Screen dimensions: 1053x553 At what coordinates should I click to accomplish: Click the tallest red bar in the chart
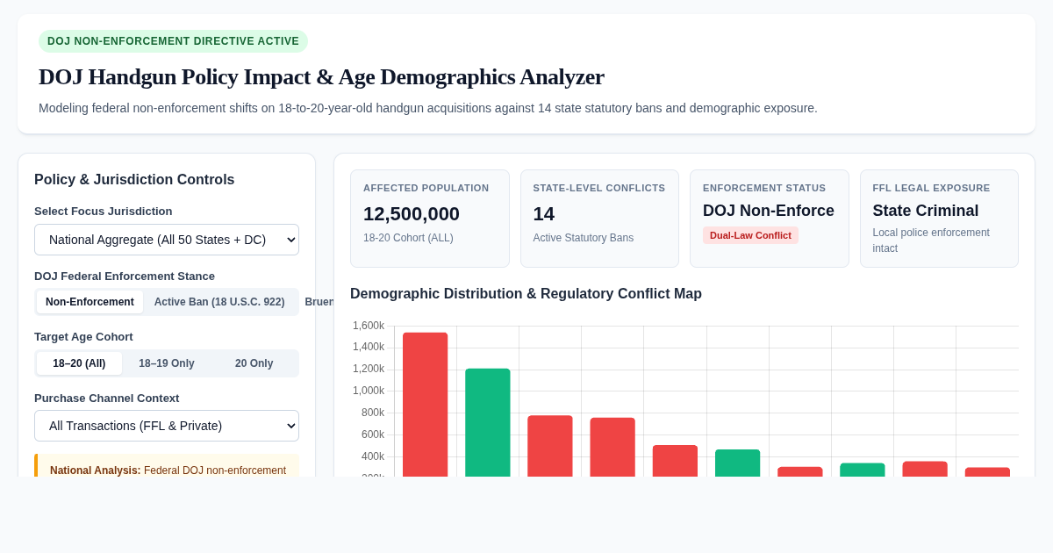click(x=426, y=405)
